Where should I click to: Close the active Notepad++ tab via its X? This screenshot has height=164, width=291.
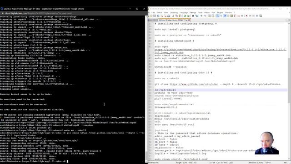(190, 20)
